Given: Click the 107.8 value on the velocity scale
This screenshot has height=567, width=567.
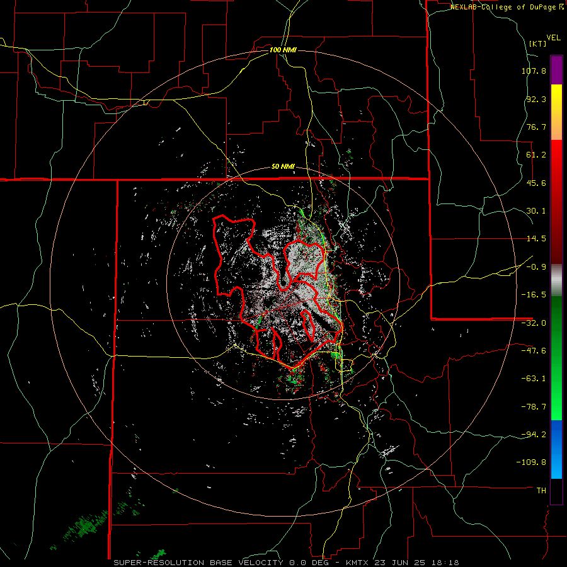Looking at the screenshot, I should click(534, 71).
